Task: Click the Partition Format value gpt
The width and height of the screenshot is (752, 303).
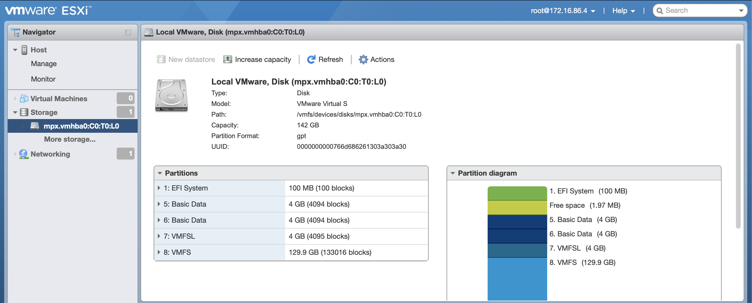Action: pos(302,136)
